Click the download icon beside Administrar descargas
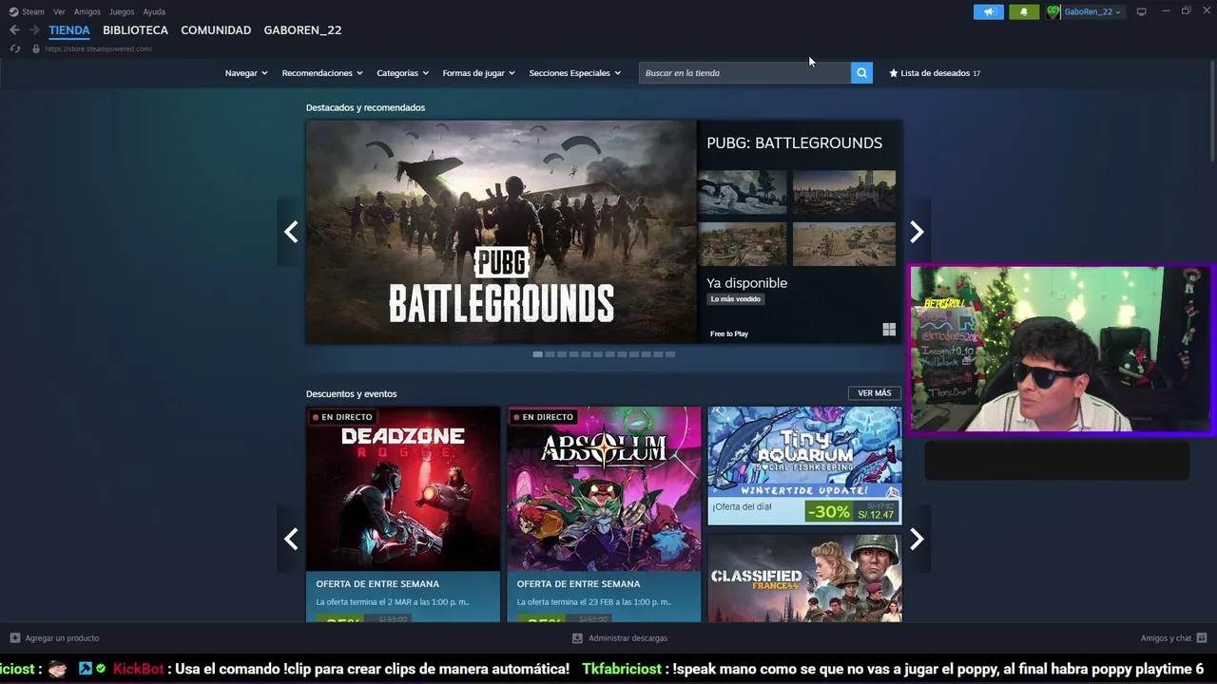Screen dimensions: 1217x684 click(x=577, y=638)
